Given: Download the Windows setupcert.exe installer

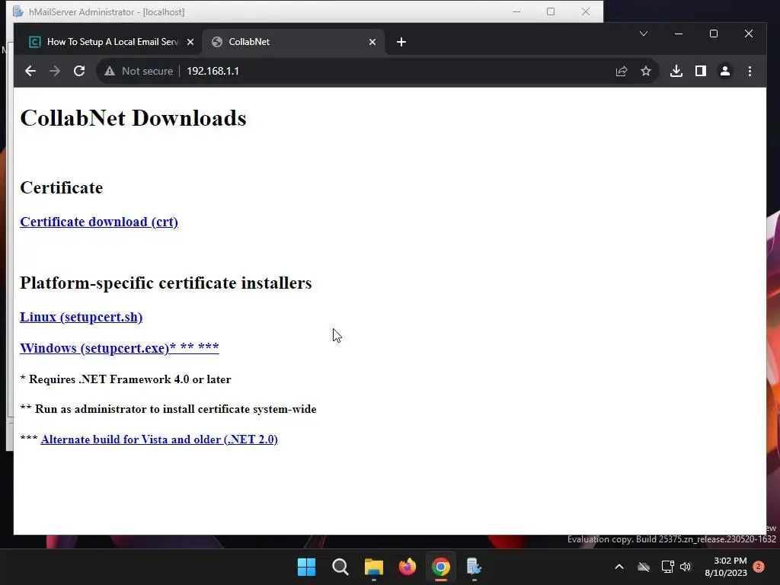Looking at the screenshot, I should 120,347.
